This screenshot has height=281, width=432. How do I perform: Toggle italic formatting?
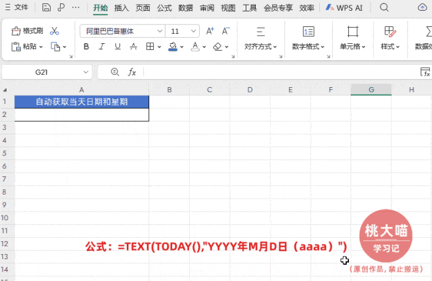coord(102,47)
